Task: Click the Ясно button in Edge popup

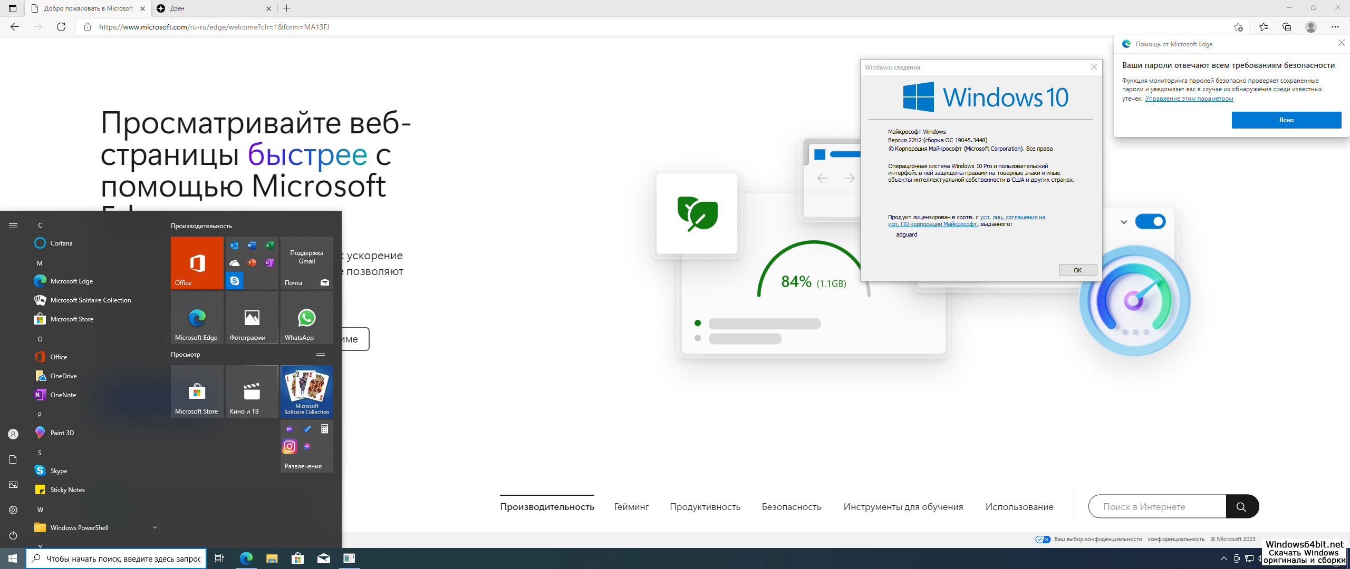Action: (1286, 120)
